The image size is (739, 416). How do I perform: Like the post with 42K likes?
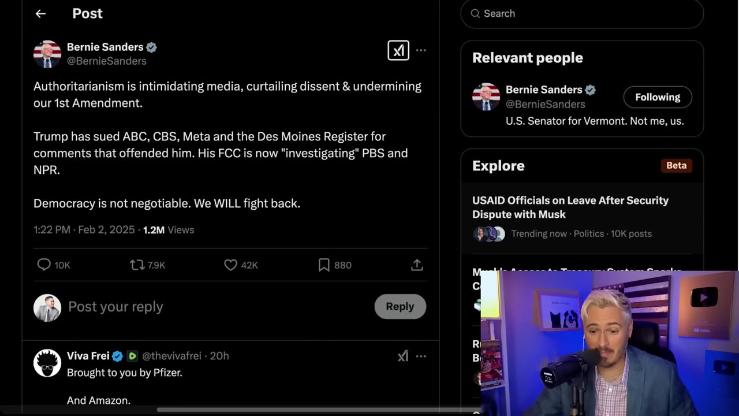pyautogui.click(x=241, y=265)
